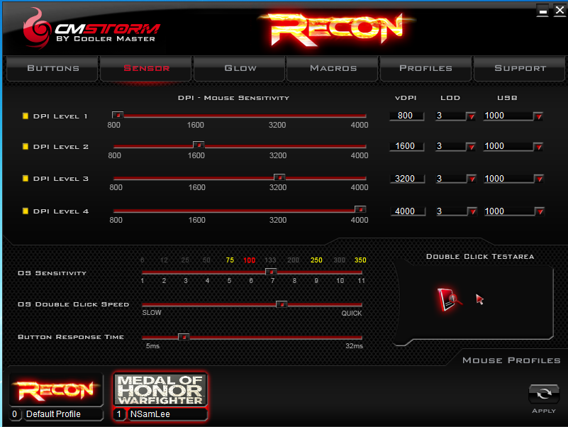
Task: Click the vDPI field showing 3200
Action: click(407, 179)
